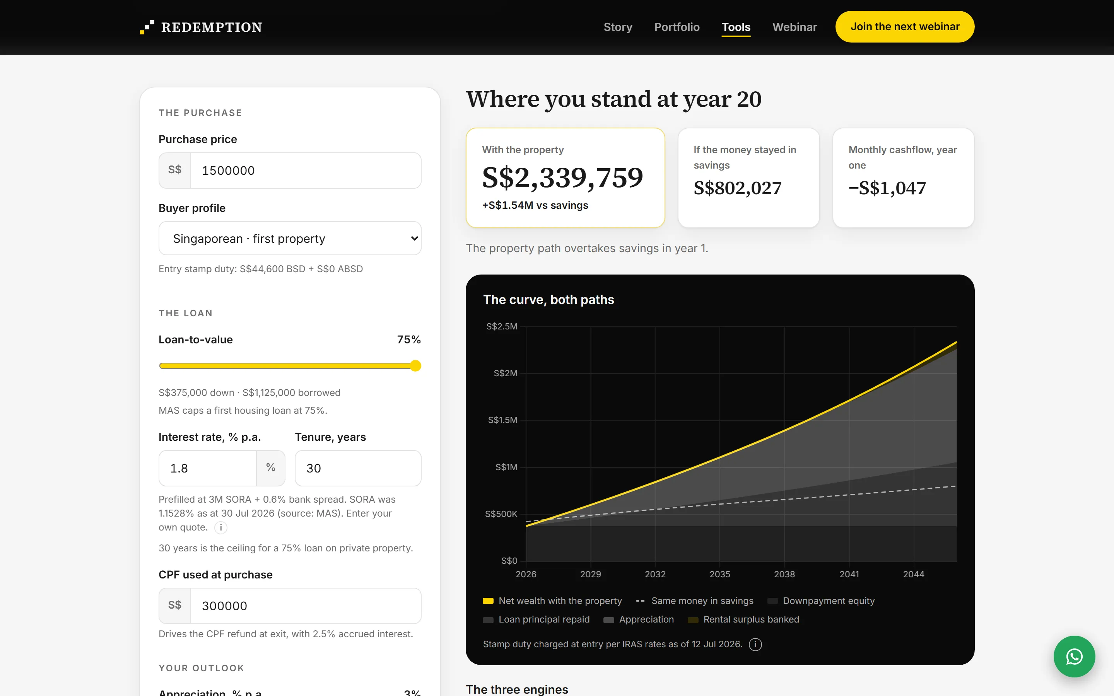Image resolution: width=1114 pixels, height=696 pixels.
Task: Select the 'With the property' result card
Action: (x=565, y=178)
